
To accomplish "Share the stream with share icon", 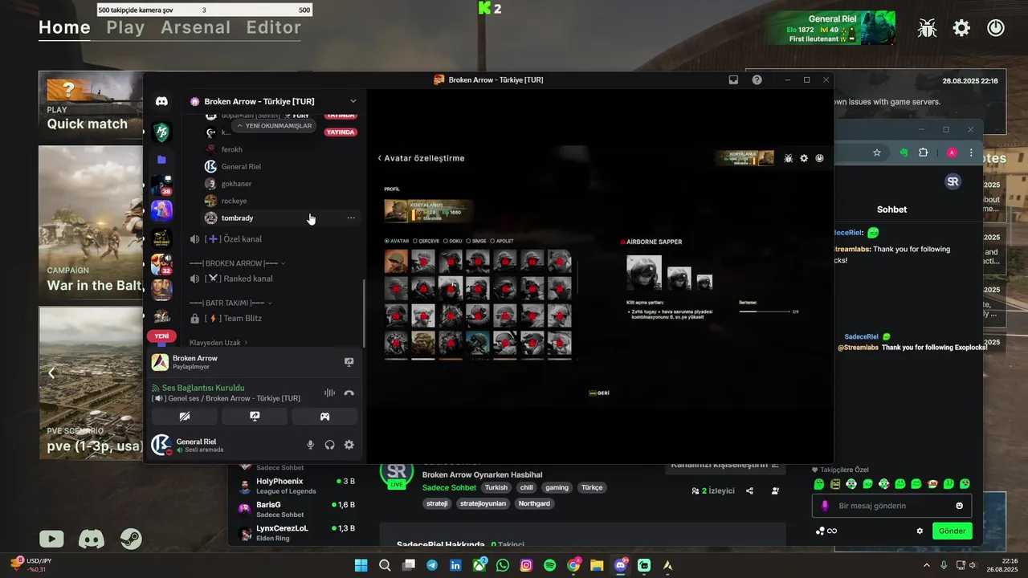I will (x=749, y=490).
